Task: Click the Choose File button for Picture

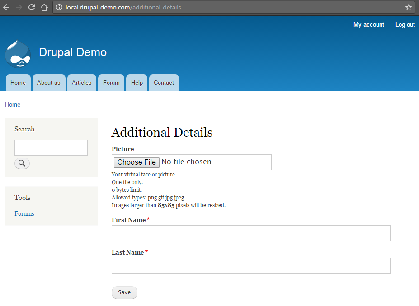Action: [x=136, y=162]
